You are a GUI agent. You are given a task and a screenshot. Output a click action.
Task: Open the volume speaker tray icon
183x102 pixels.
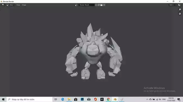160,99
